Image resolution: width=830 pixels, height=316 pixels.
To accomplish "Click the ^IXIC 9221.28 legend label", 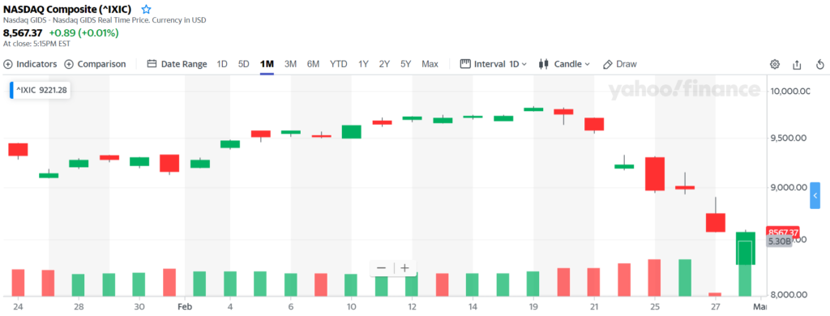I will click(41, 90).
